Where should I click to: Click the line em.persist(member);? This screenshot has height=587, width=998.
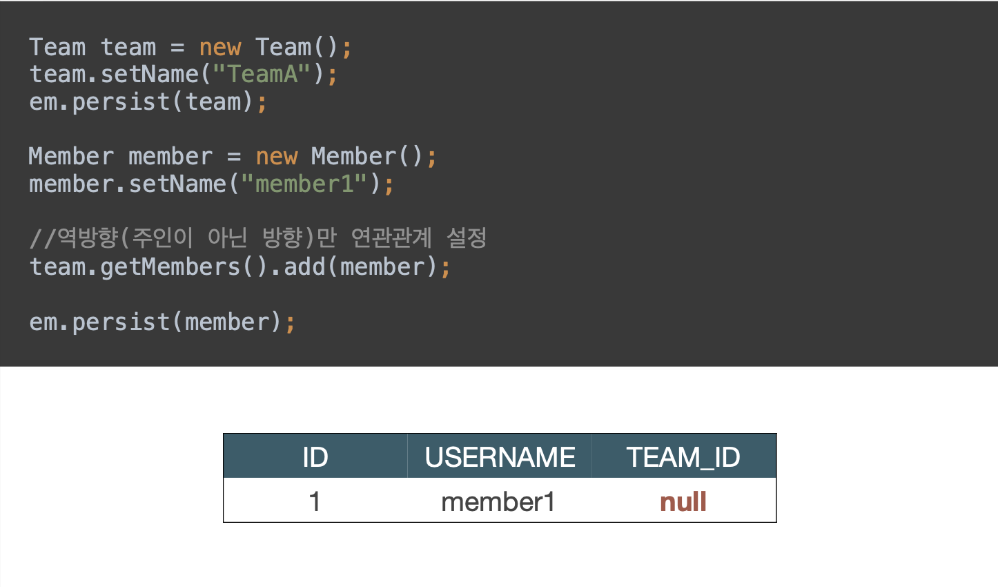point(162,322)
